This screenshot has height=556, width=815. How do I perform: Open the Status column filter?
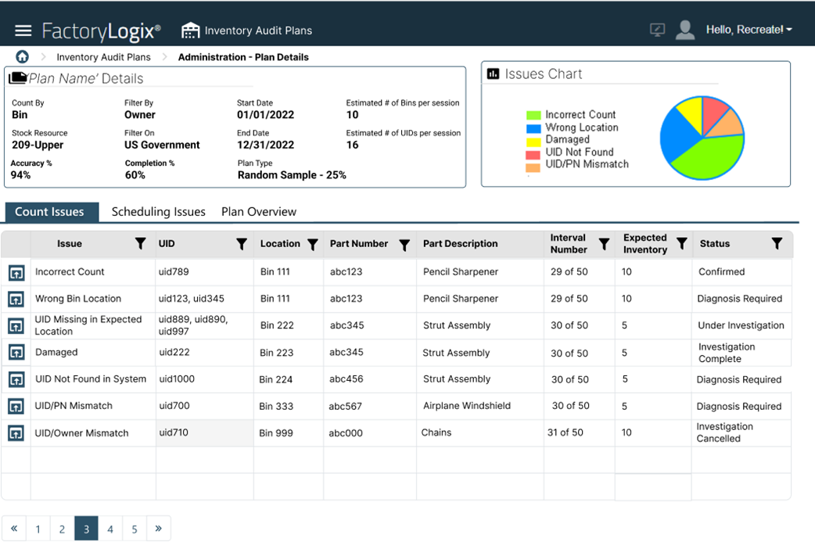777,244
